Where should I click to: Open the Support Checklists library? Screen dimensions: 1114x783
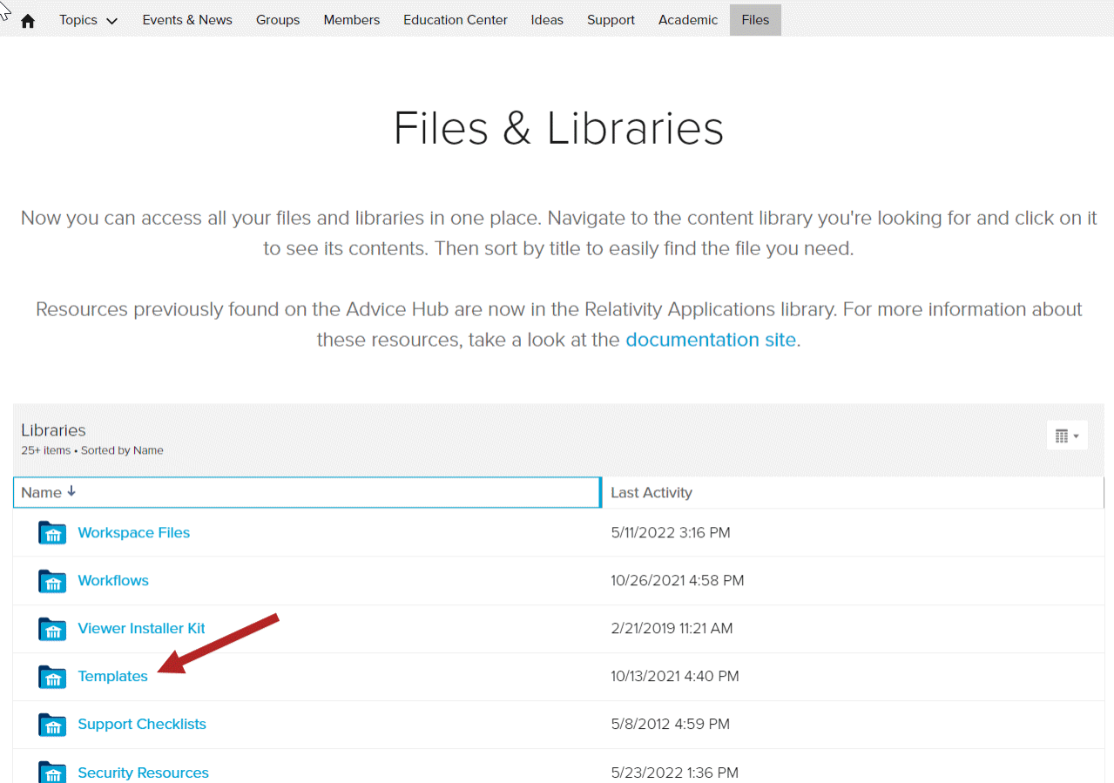pyautogui.click(x=142, y=724)
